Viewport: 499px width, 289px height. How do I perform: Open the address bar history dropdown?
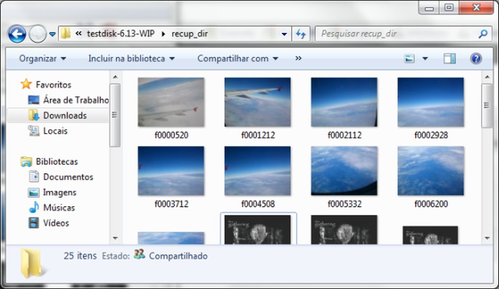click(x=284, y=34)
